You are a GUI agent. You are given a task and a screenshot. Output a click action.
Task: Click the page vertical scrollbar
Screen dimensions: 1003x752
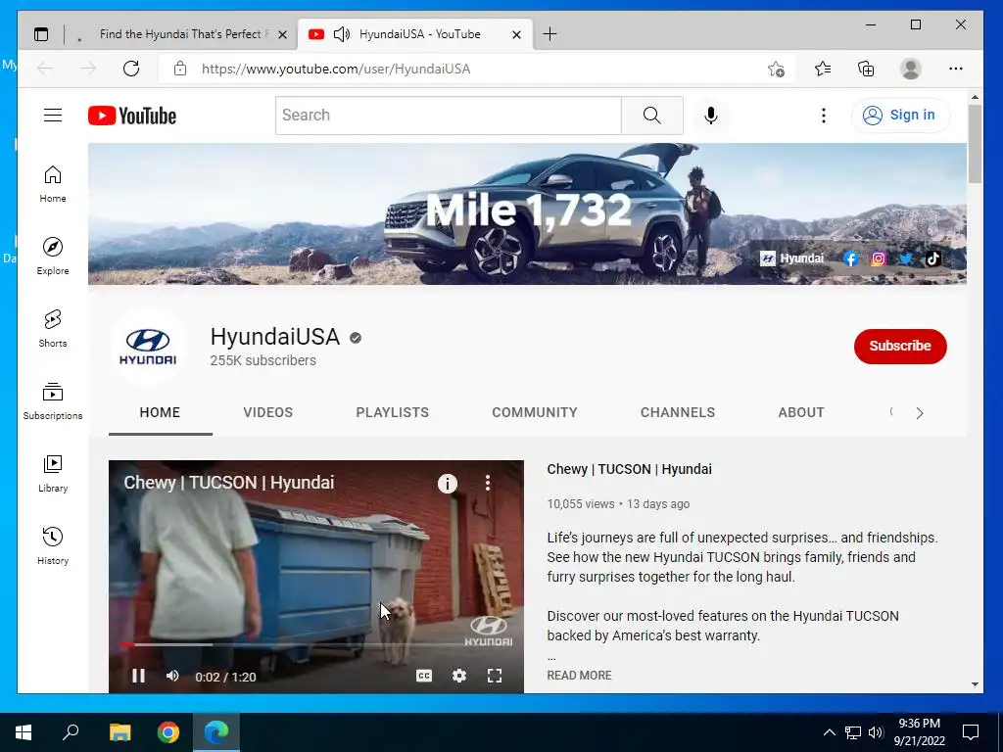(x=975, y=144)
